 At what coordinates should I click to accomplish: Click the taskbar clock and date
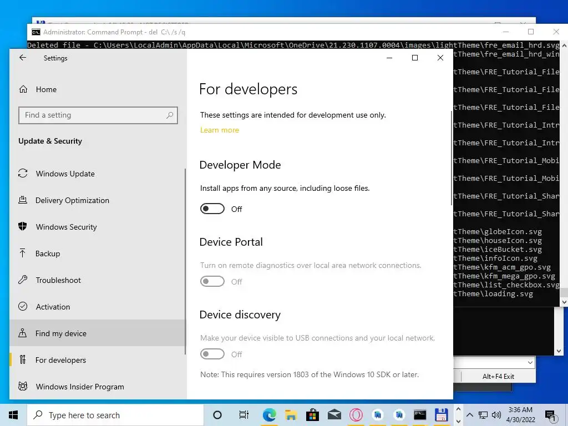520,415
